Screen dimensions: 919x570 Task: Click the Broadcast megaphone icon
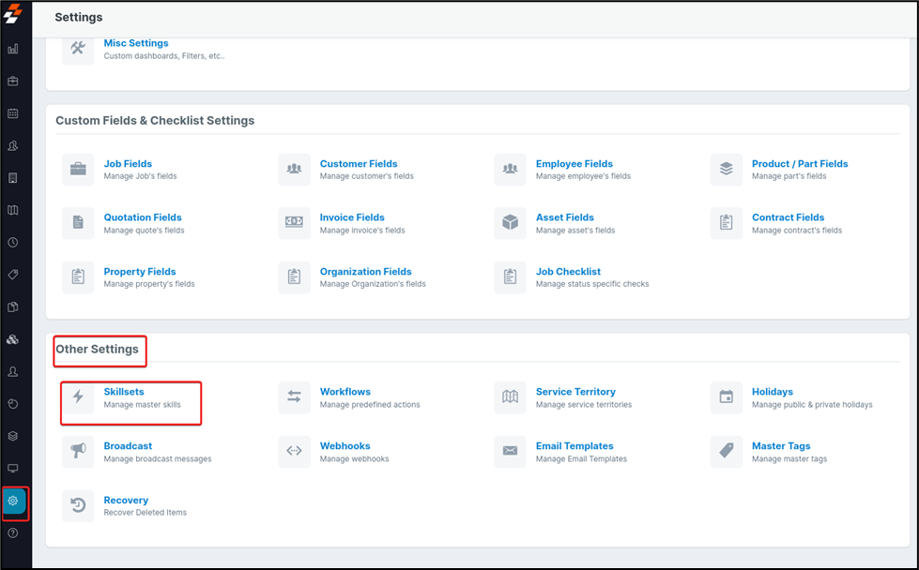[79, 452]
